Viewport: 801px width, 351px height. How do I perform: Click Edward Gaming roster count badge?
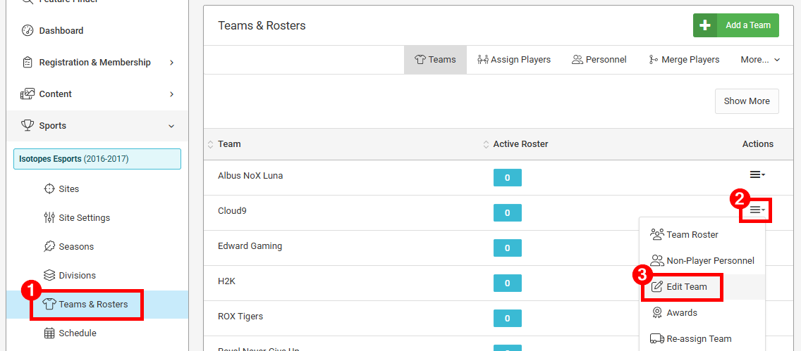coord(507,248)
